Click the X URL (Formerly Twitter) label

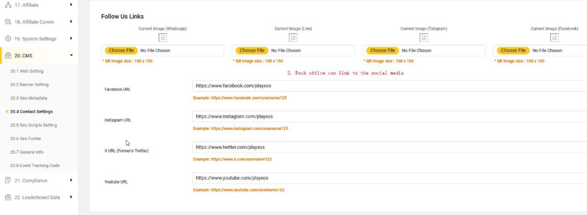tap(127, 151)
